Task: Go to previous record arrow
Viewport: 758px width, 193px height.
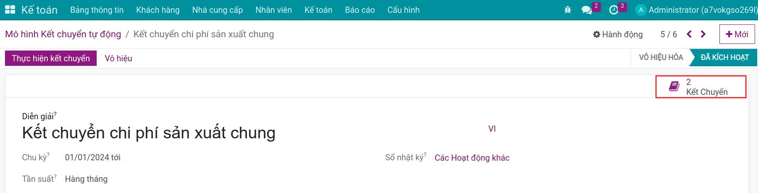Action: pos(689,34)
